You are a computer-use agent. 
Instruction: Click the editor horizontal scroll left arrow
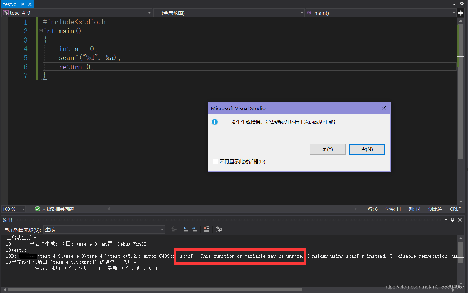(x=109, y=209)
